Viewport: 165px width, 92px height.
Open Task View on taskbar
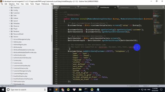(50, 90)
